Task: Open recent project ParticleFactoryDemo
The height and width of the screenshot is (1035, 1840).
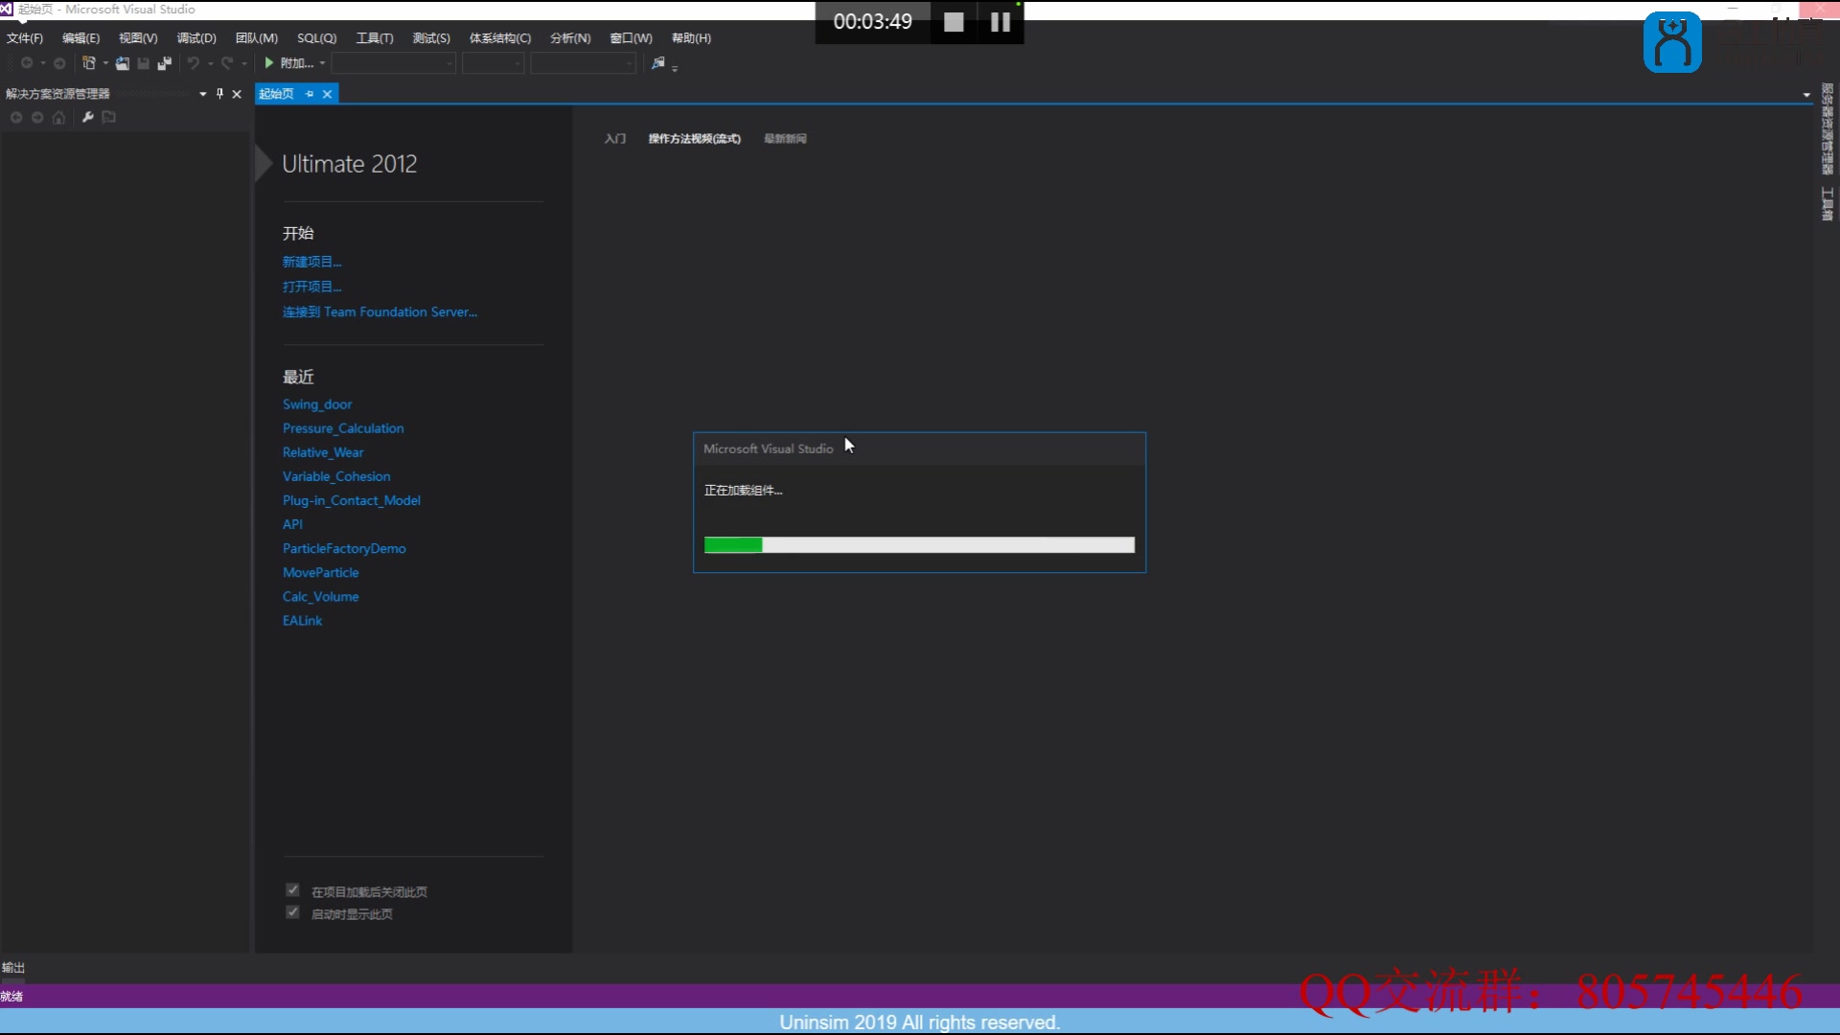Action: (x=344, y=548)
